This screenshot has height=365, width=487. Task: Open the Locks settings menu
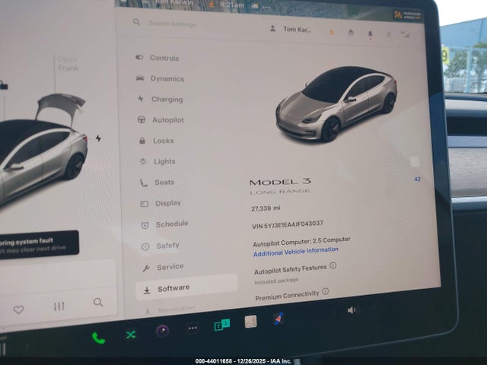coord(156,141)
